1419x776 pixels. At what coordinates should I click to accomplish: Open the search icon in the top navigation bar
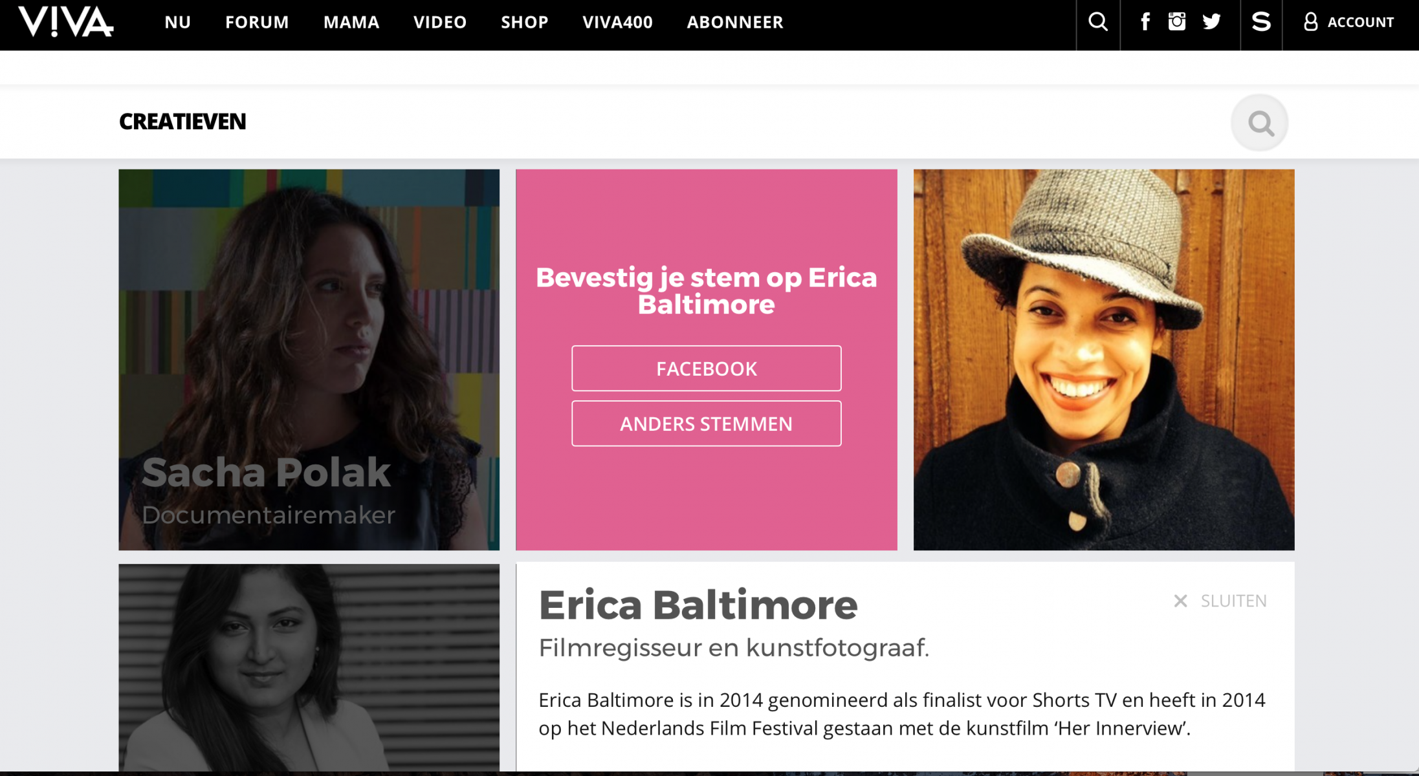[x=1097, y=22]
